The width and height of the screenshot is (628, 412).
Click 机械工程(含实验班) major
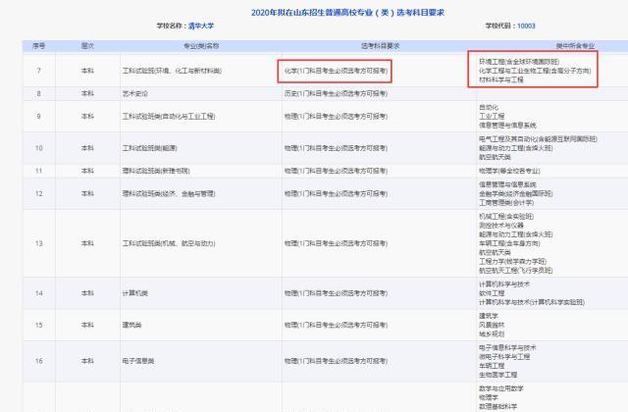[x=506, y=216]
